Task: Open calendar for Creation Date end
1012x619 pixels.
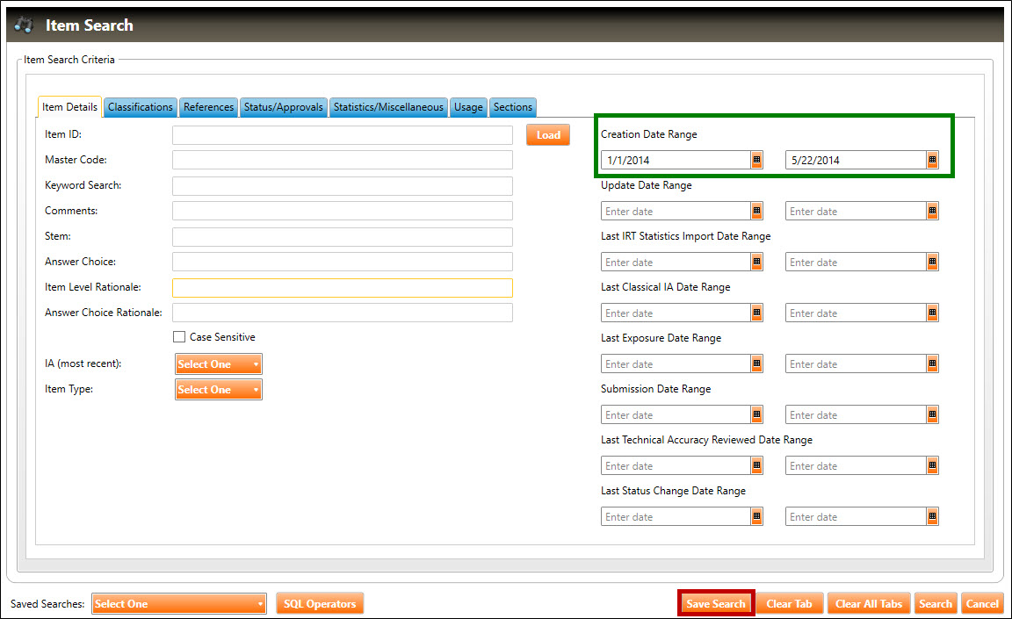Action: coord(932,161)
